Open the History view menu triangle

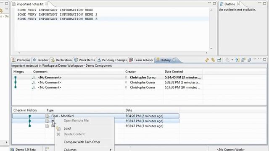255,59
